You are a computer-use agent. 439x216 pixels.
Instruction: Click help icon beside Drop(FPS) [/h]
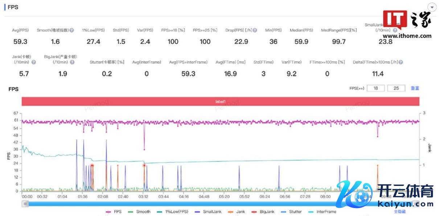255,30
